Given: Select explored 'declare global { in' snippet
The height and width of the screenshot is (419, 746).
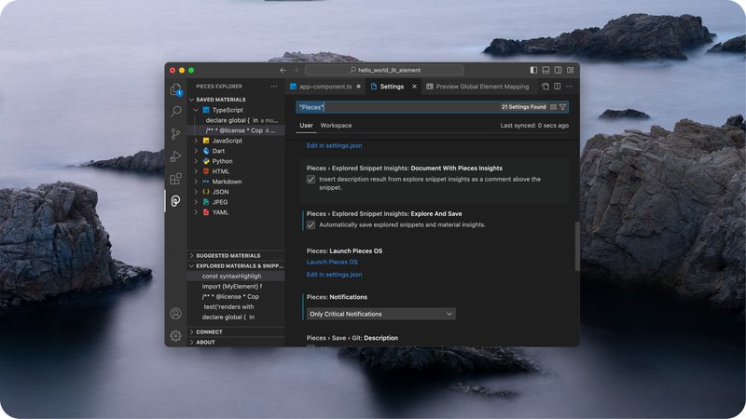Looking at the screenshot, I should coord(237,317).
